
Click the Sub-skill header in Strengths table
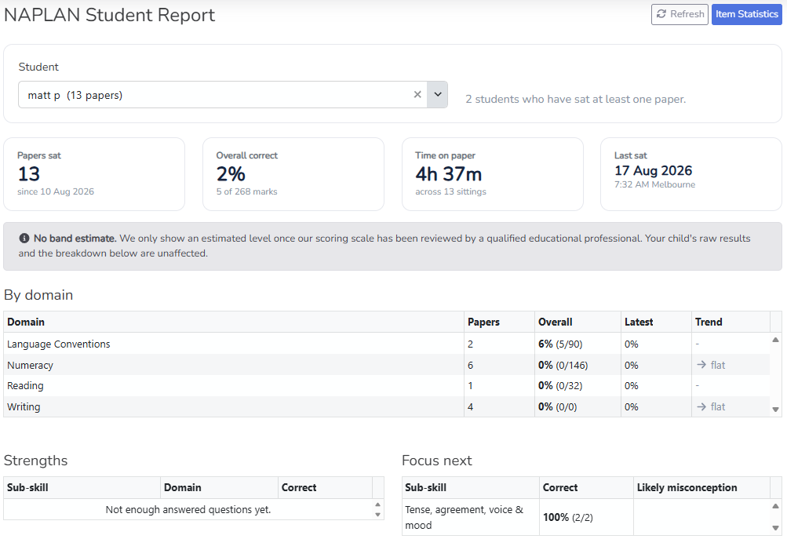click(x=82, y=487)
